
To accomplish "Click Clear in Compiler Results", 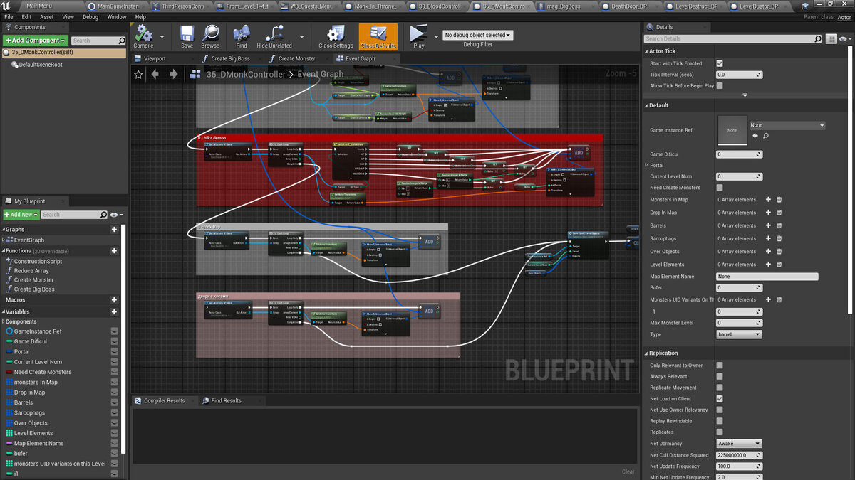I will click(x=628, y=471).
